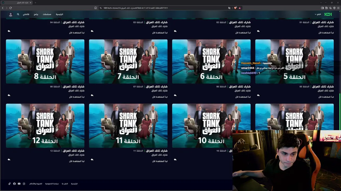Share episode 12 using its arrow icon
Viewport: 341px width, 191px height.
[9, 159]
